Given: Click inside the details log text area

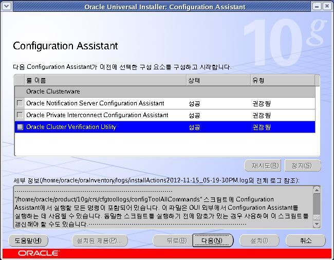Looking at the screenshot, I should click(163, 207).
